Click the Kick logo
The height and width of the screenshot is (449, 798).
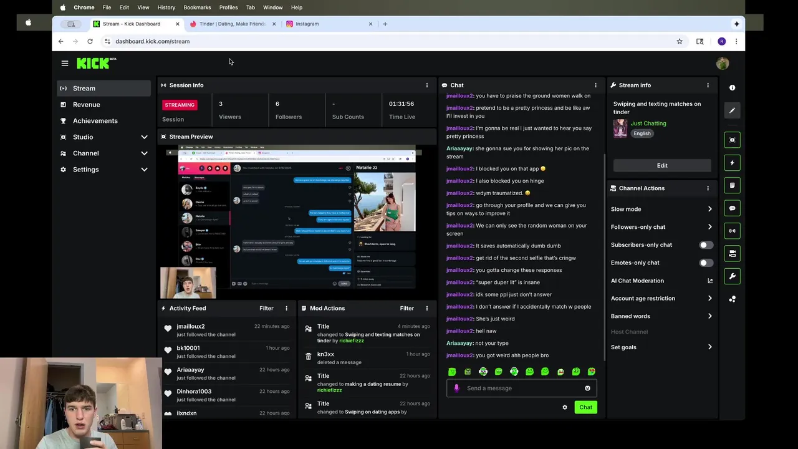pos(96,63)
